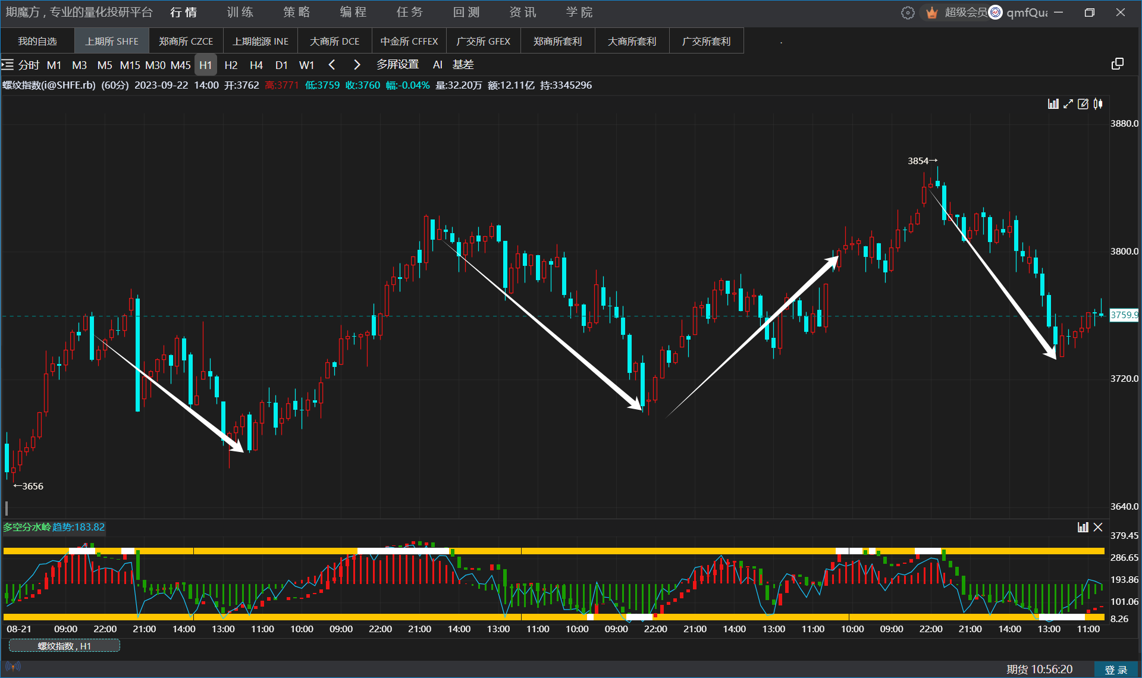Click the 螺纹指数(i@SHFE.rb) contract name
This screenshot has width=1142, height=678.
tap(49, 85)
